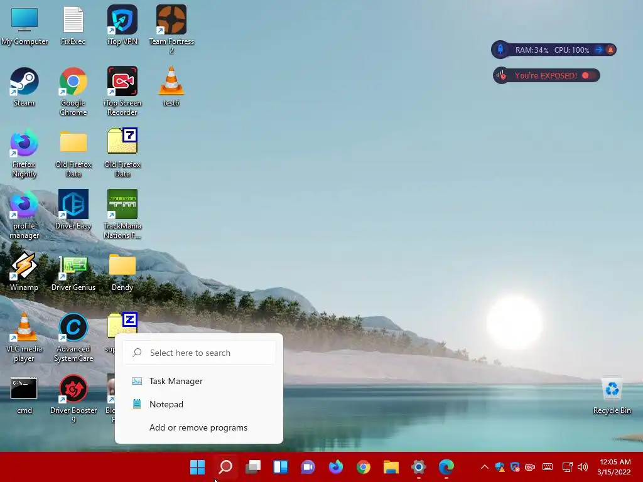Image resolution: width=643 pixels, height=482 pixels.
Task: Open Microsoft Edge from the taskbar
Action: click(x=446, y=467)
